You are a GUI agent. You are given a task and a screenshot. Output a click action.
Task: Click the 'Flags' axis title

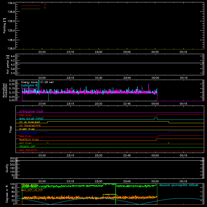coord(11,129)
